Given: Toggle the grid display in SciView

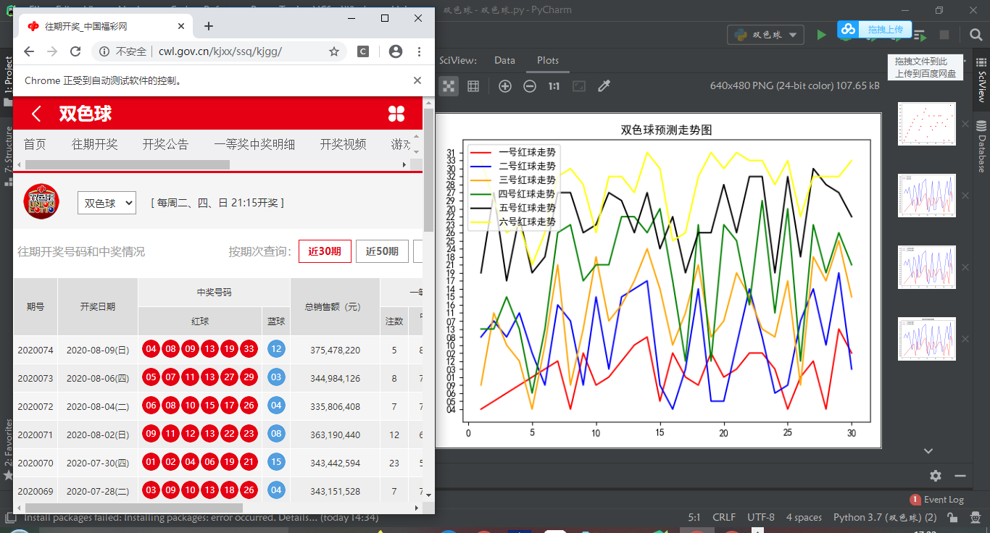Looking at the screenshot, I should 473,86.
